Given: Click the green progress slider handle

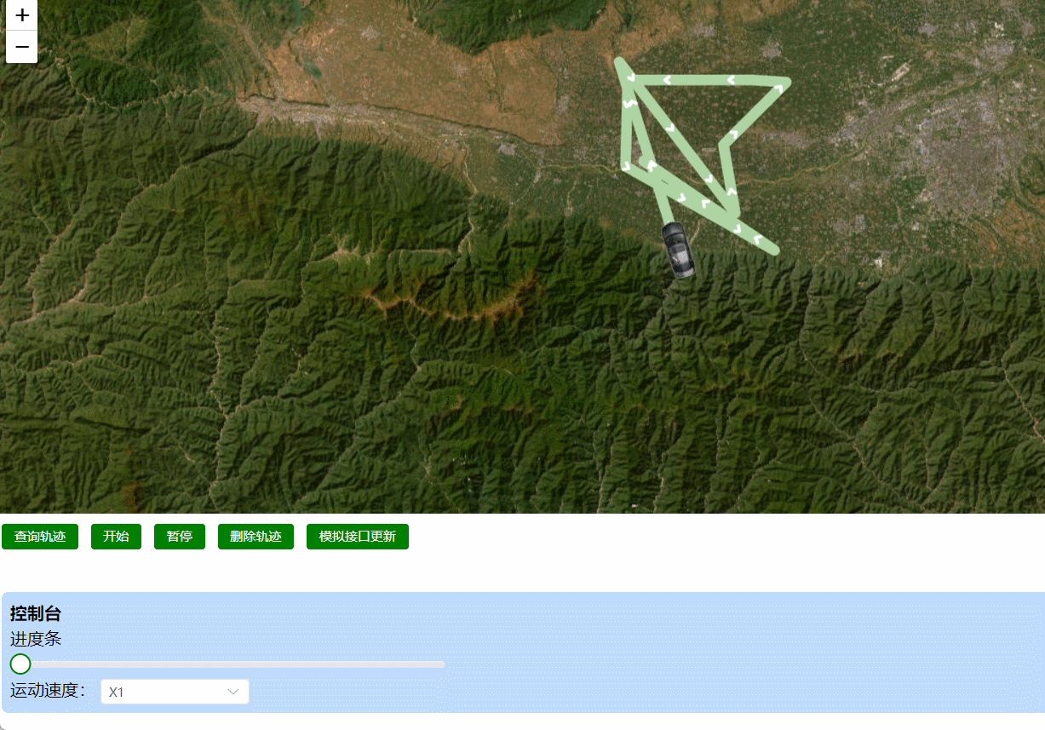Looking at the screenshot, I should (20, 664).
